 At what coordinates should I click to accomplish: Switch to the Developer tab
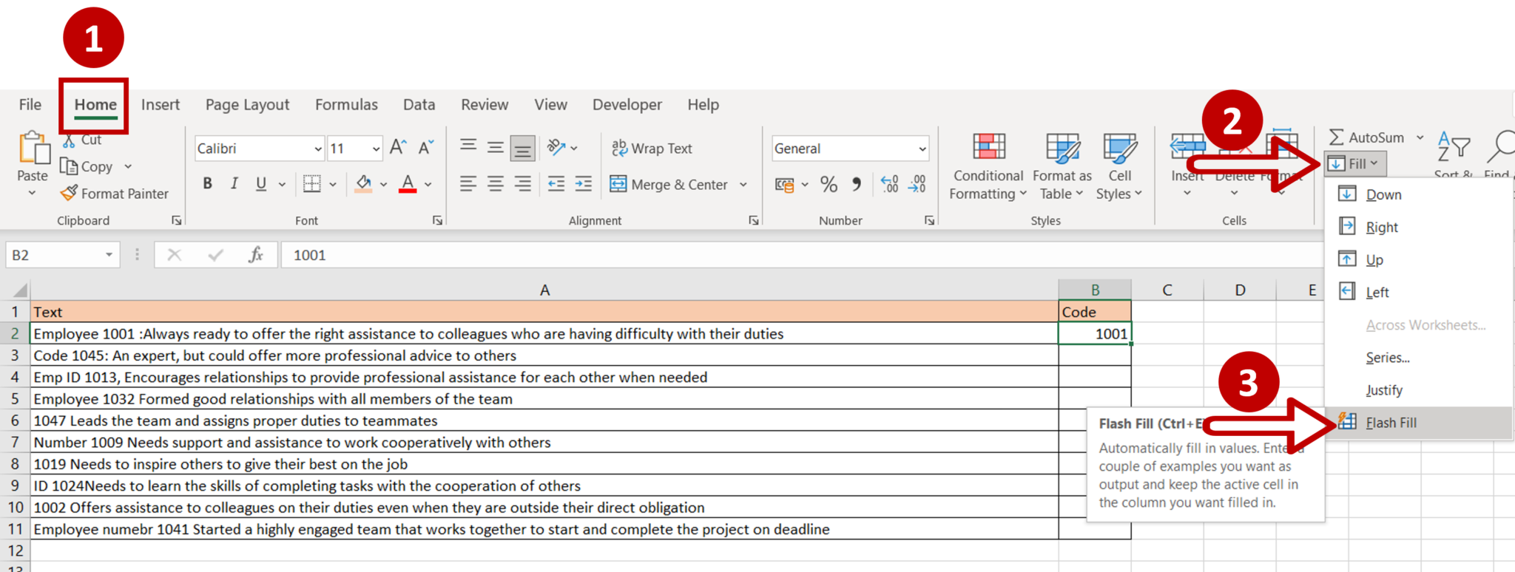[627, 105]
